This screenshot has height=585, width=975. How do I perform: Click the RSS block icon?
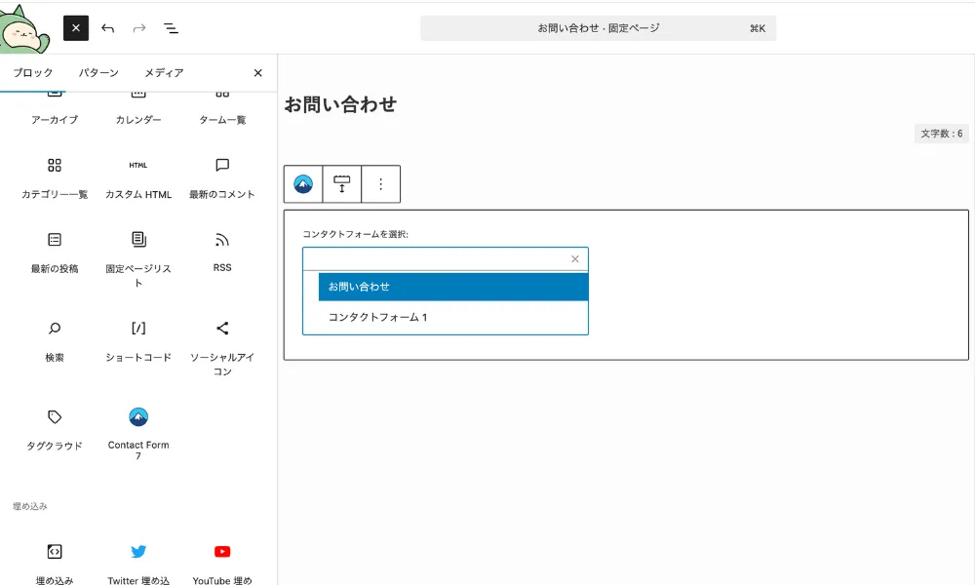pos(221,239)
